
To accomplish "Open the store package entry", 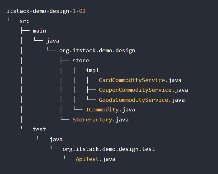I will (81, 60).
